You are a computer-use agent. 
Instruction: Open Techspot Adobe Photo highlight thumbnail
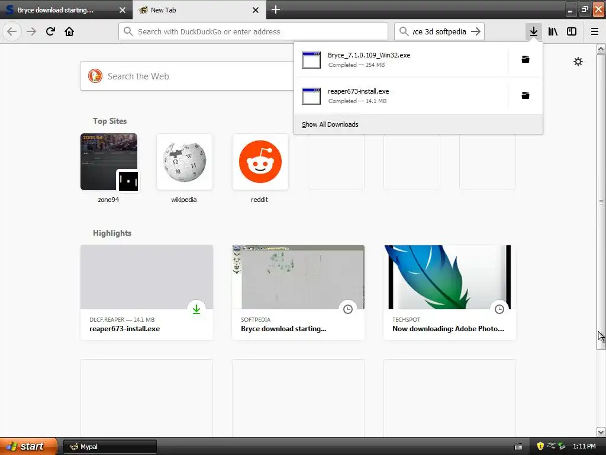450,277
